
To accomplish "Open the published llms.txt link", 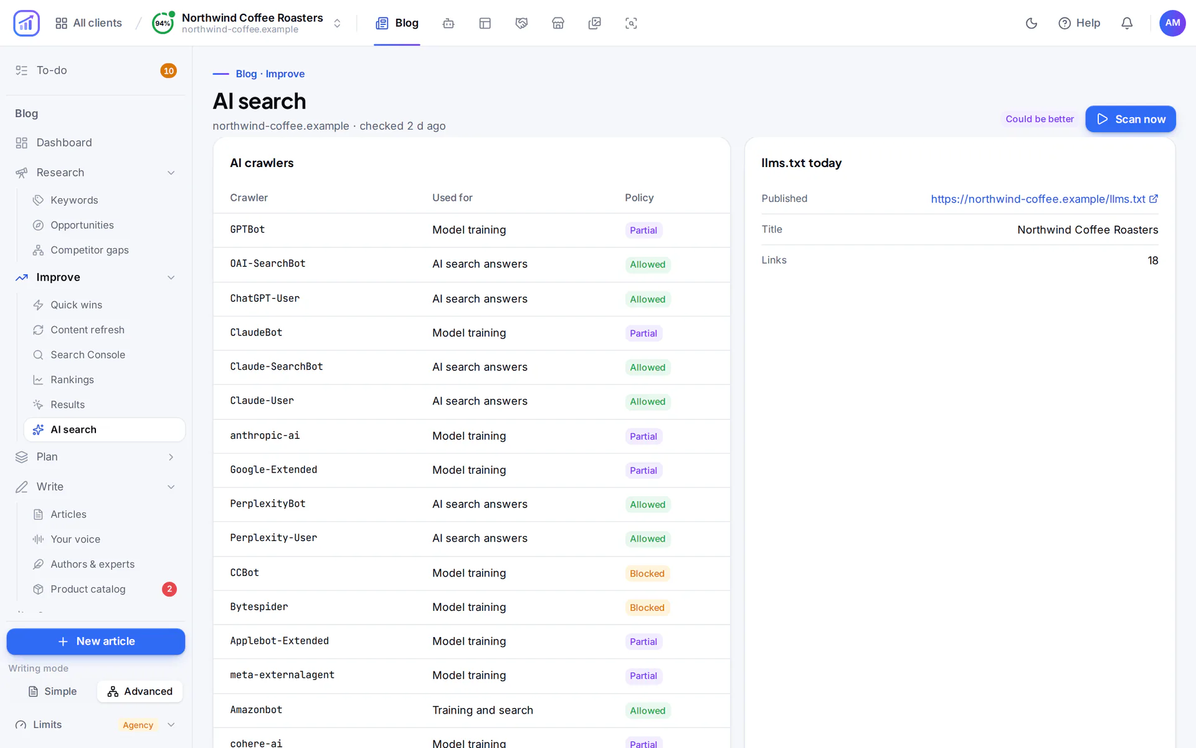I will 1044,199.
